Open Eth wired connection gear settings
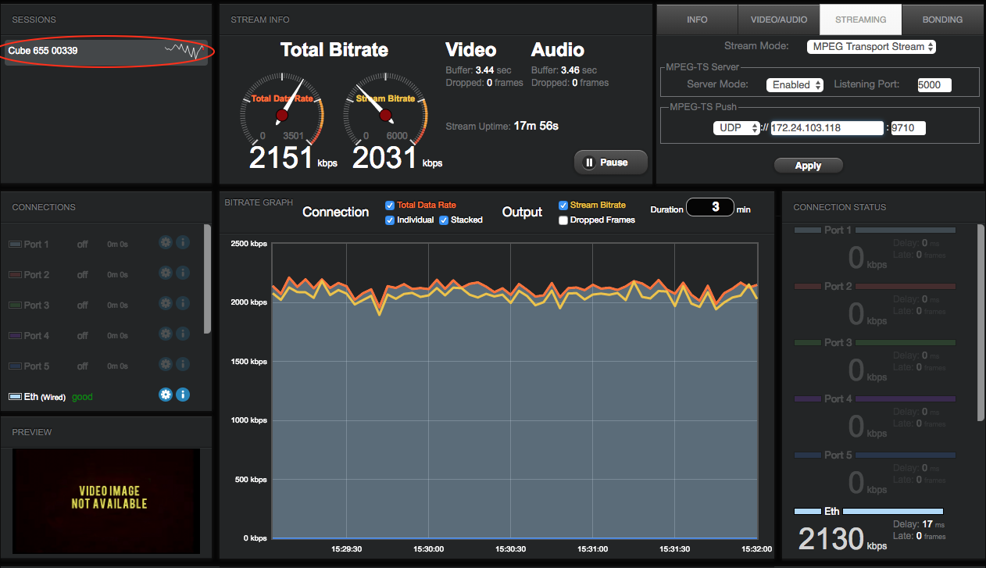986x568 pixels. point(165,395)
